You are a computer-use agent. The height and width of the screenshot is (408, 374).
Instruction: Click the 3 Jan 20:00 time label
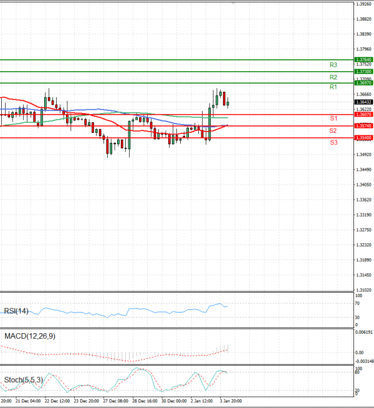pos(231,401)
